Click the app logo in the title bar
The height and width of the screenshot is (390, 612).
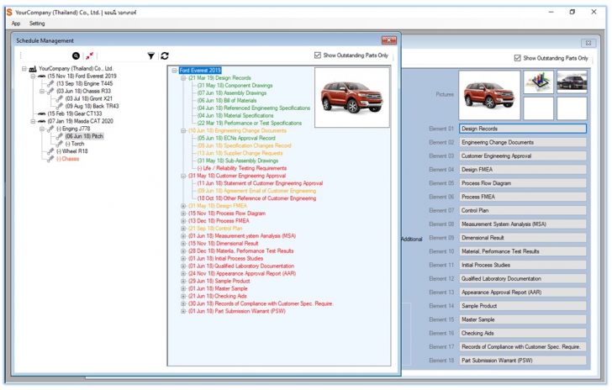[x=8, y=11]
